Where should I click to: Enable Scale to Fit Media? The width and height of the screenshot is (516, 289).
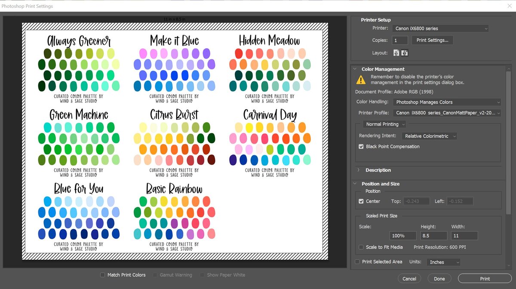coord(361,247)
